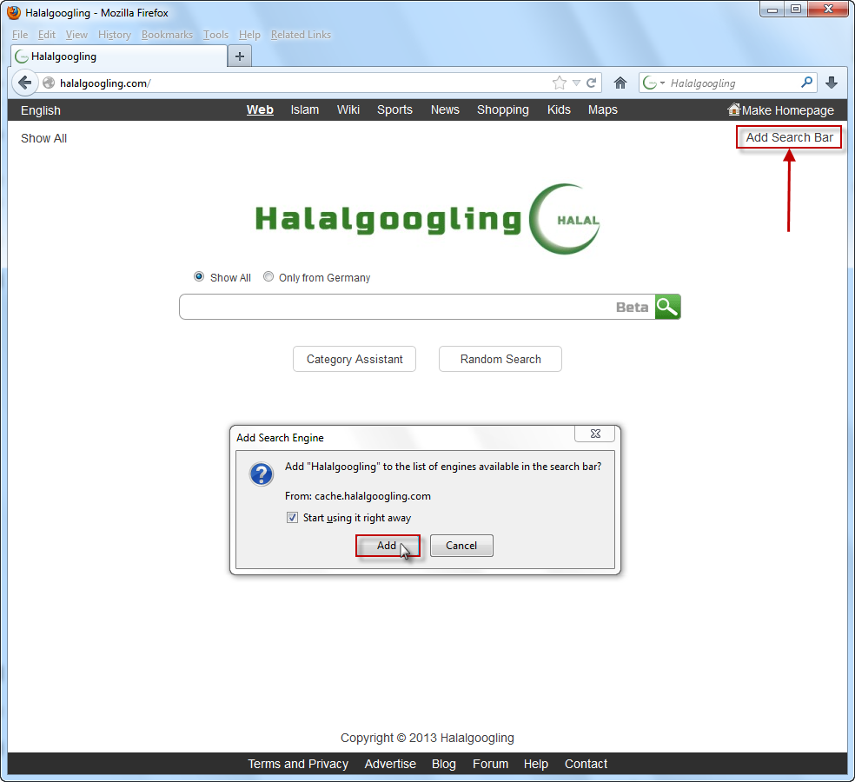Switch to the Islam category
This screenshot has height=782, width=855.
(305, 109)
